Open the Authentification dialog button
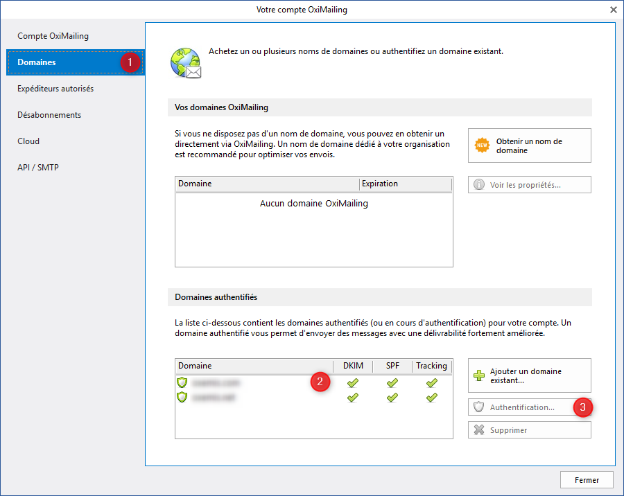Image resolution: width=624 pixels, height=496 pixels. [529, 407]
